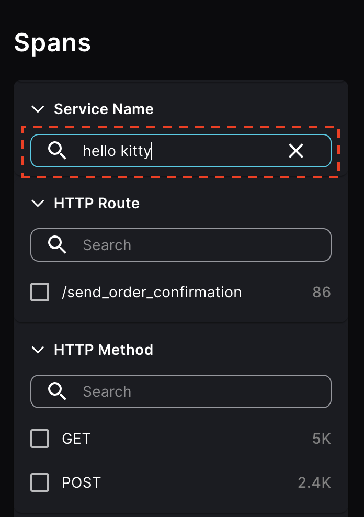364x517 pixels.
Task: Select the /send_order_confirmation route label
Action: [x=151, y=292]
